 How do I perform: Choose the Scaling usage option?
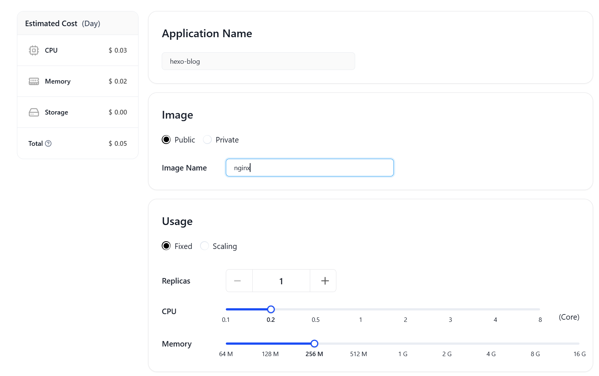pyautogui.click(x=204, y=246)
